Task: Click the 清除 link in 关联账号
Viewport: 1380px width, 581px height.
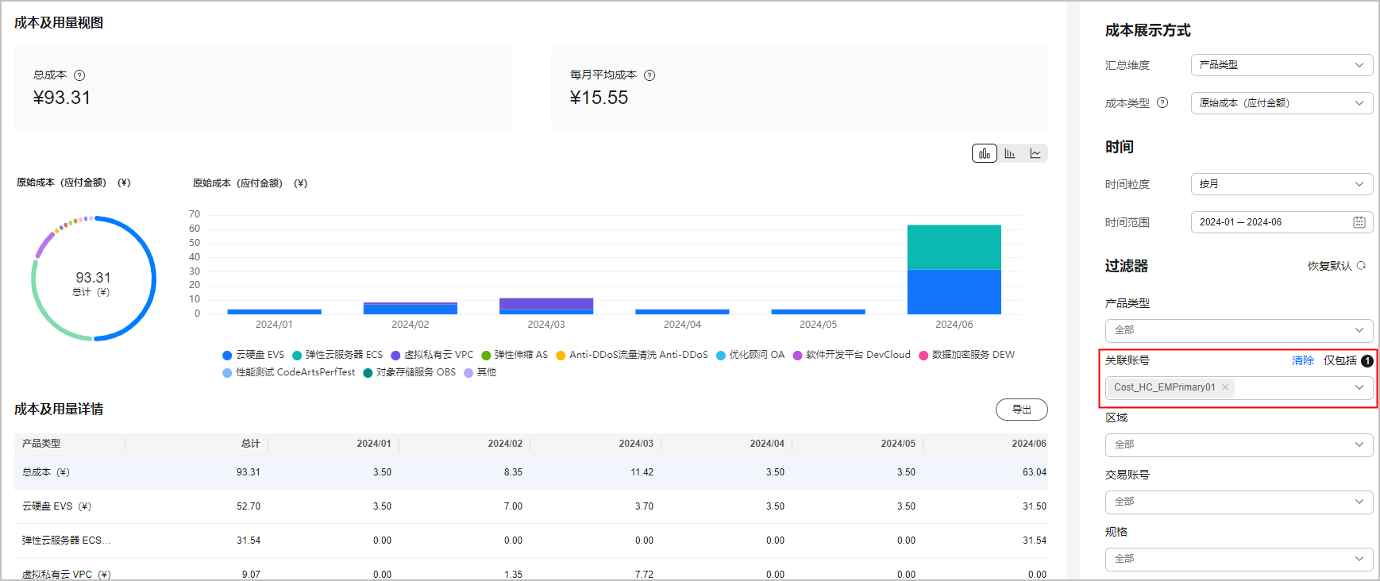Action: [x=1303, y=360]
